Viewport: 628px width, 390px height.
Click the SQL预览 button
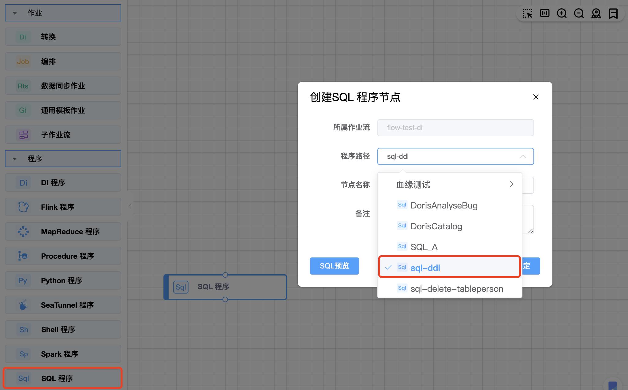(x=334, y=266)
